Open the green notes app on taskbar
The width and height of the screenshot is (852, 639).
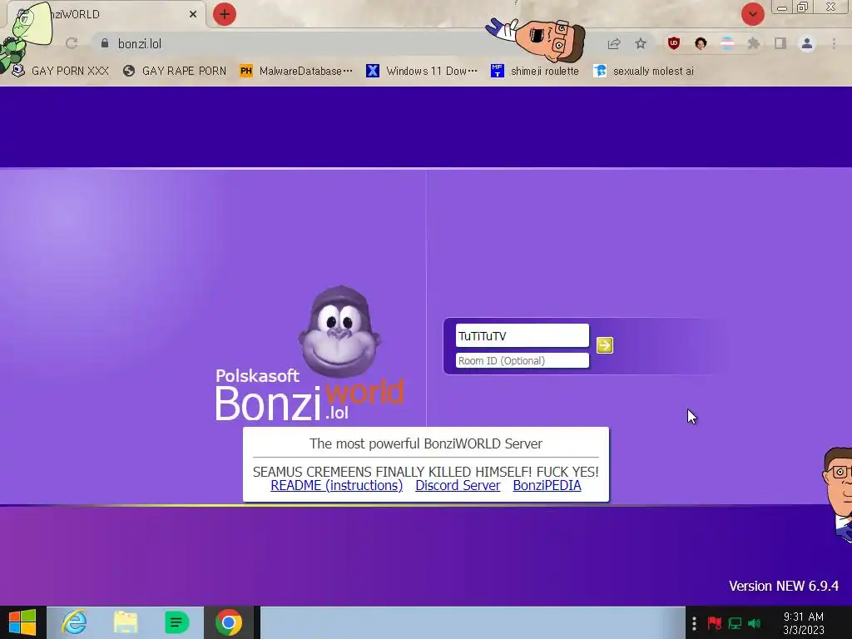176,622
